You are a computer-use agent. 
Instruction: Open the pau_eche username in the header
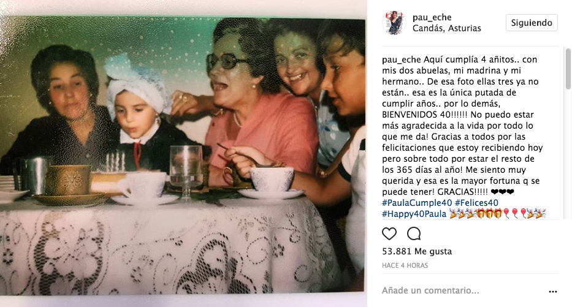[x=432, y=17]
